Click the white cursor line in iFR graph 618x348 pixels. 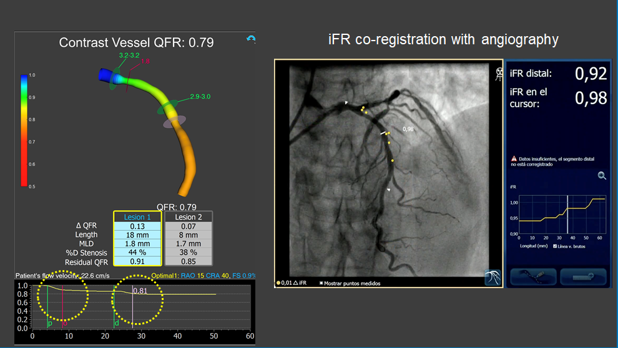coord(567,214)
